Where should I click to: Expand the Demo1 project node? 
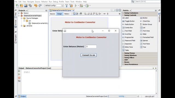19,13
